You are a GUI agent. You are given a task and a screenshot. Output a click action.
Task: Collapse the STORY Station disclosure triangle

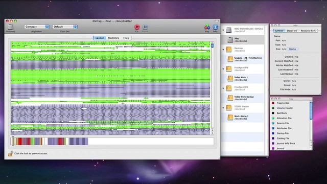click(223, 108)
